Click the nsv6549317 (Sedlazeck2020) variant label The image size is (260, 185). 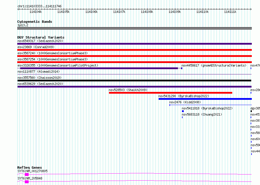[40, 41]
